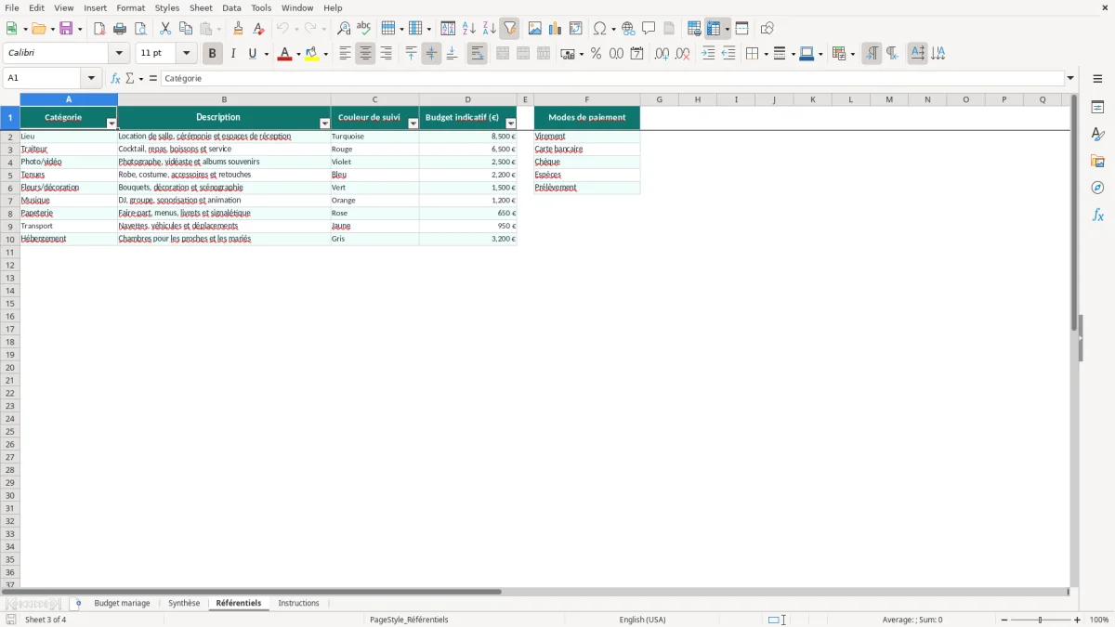Adjust the zoom slider
This screenshot has width=1115, height=627.
(1041, 620)
